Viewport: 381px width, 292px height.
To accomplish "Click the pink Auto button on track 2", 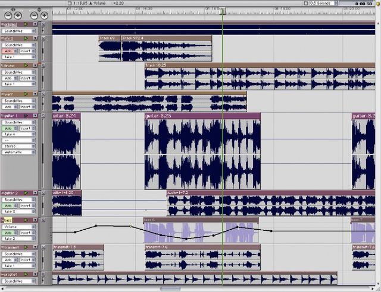I will (x=10, y=51).
